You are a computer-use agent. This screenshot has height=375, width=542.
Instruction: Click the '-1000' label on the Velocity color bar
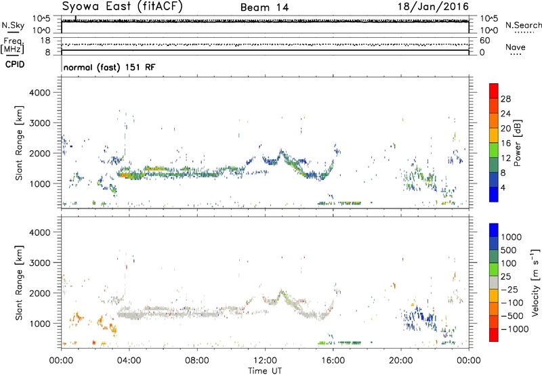(x=515, y=329)
